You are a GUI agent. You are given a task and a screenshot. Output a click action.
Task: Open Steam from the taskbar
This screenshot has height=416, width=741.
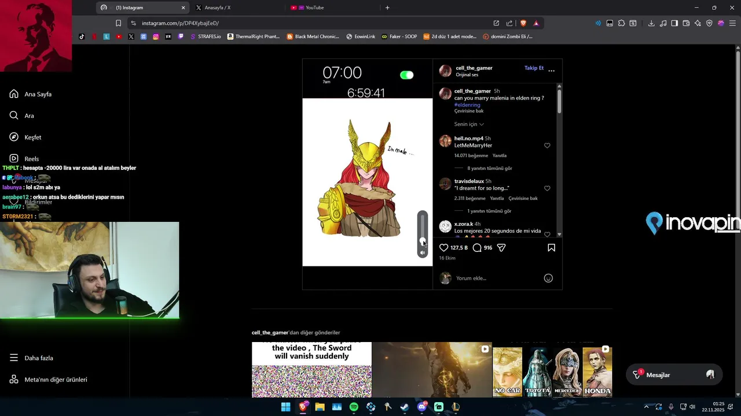(x=405, y=407)
